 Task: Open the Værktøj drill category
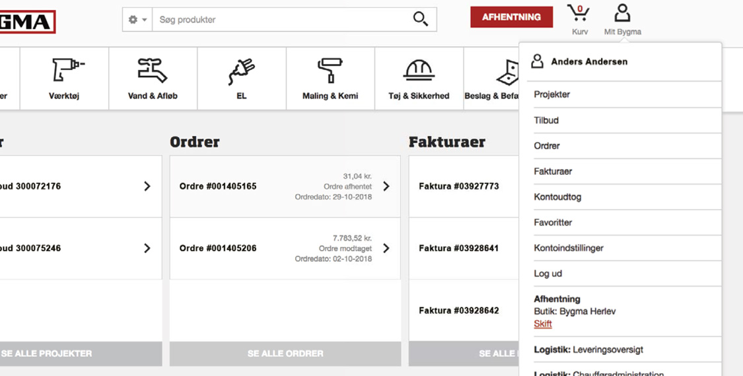[x=64, y=78]
